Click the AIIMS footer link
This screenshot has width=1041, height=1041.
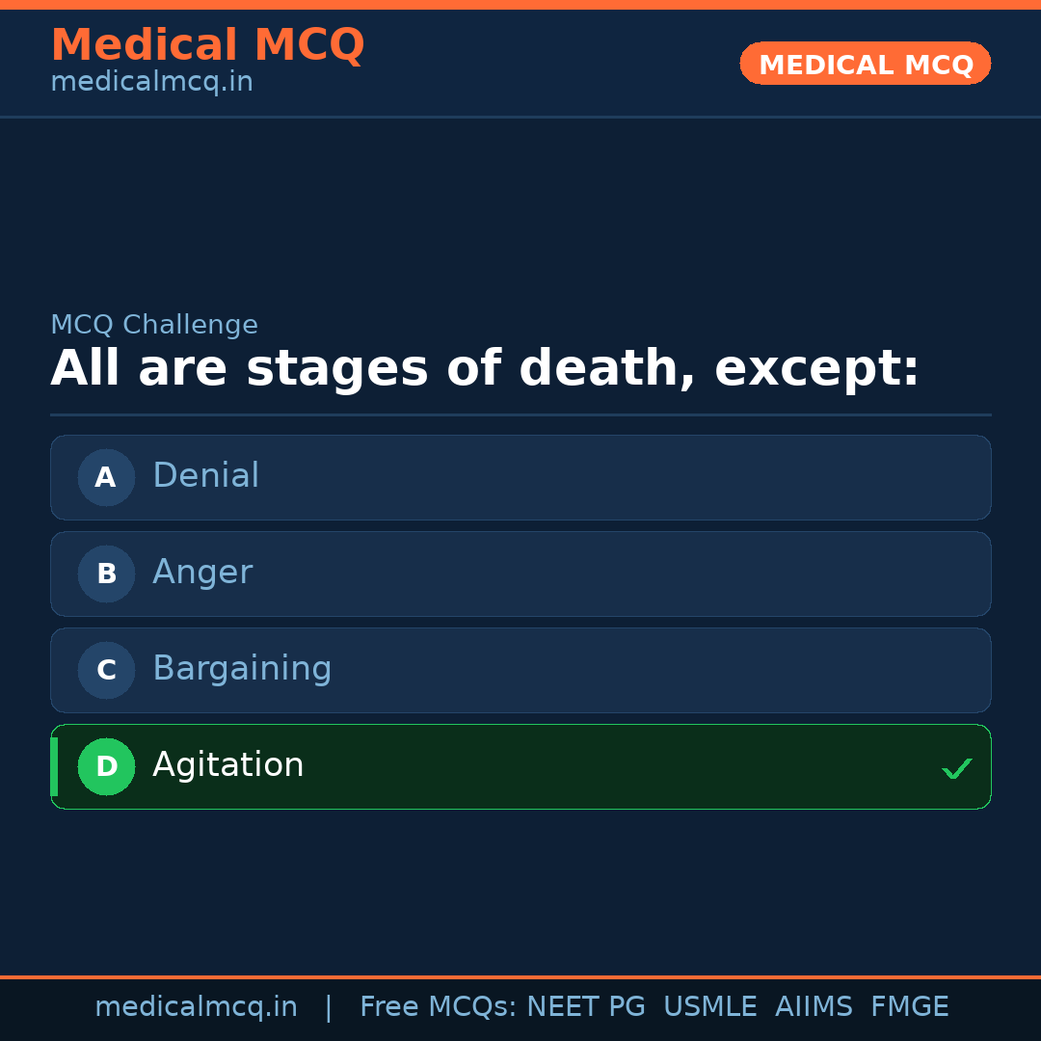(814, 1006)
